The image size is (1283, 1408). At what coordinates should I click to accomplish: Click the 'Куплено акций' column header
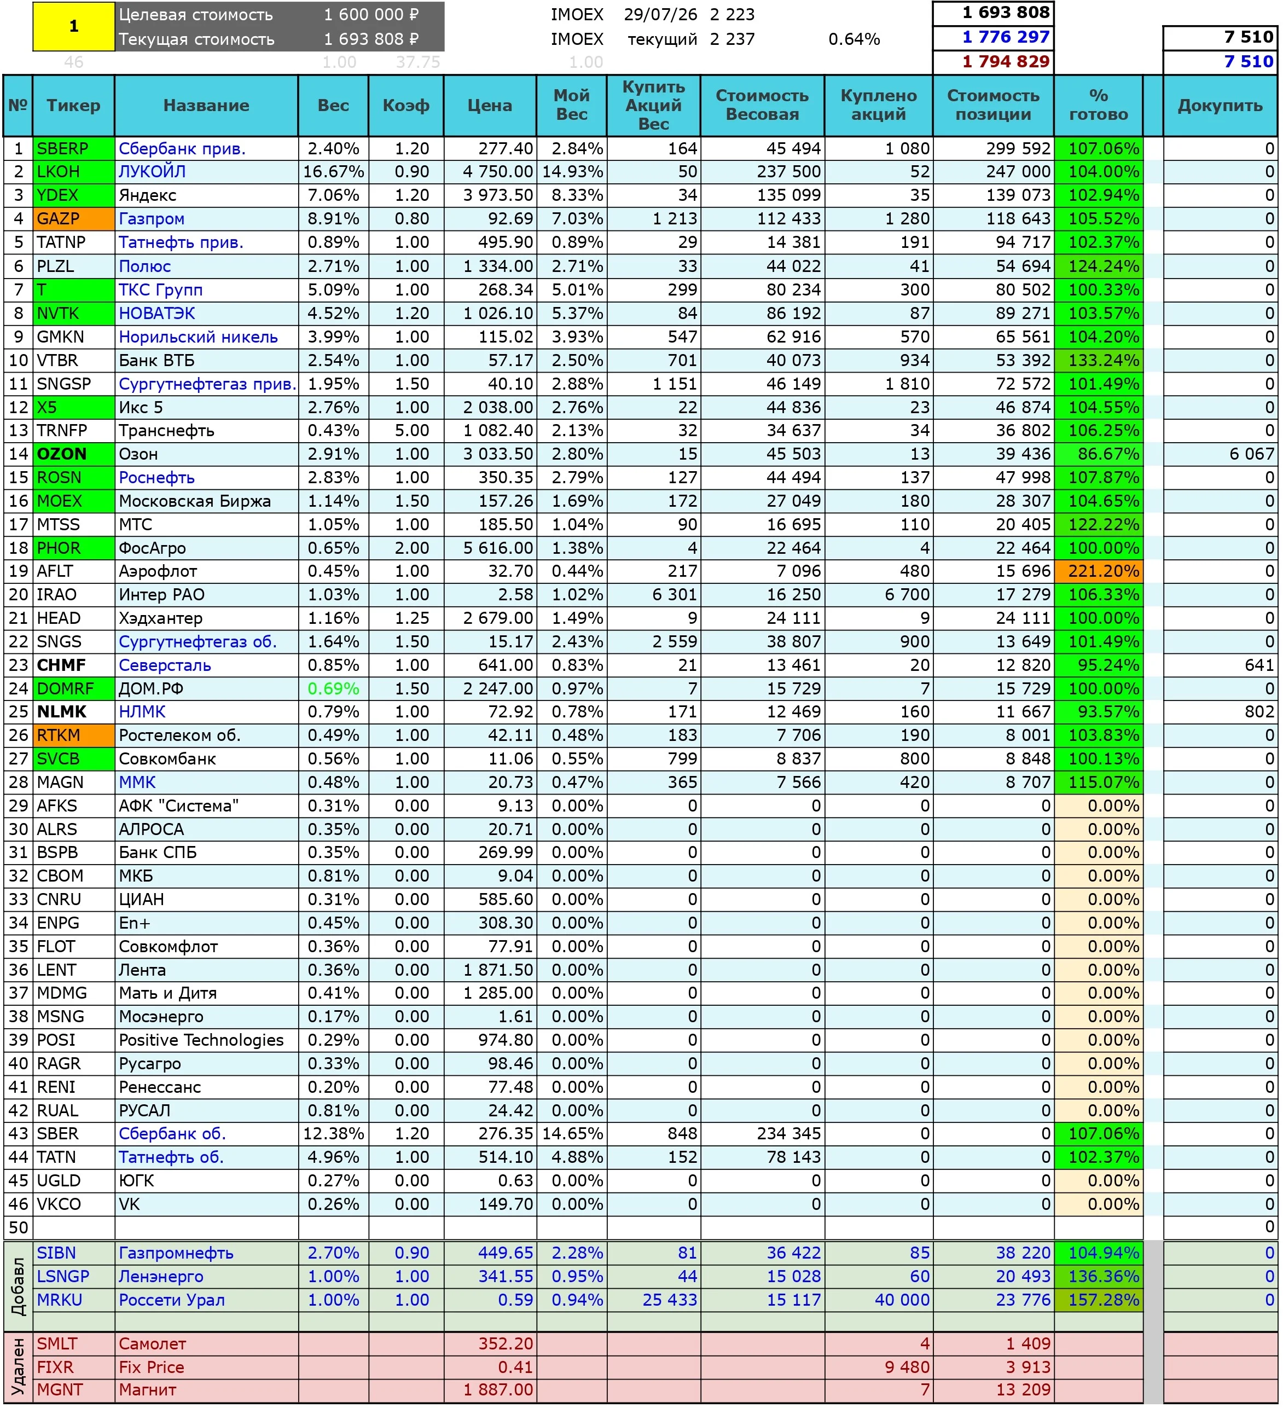pyautogui.click(x=879, y=106)
